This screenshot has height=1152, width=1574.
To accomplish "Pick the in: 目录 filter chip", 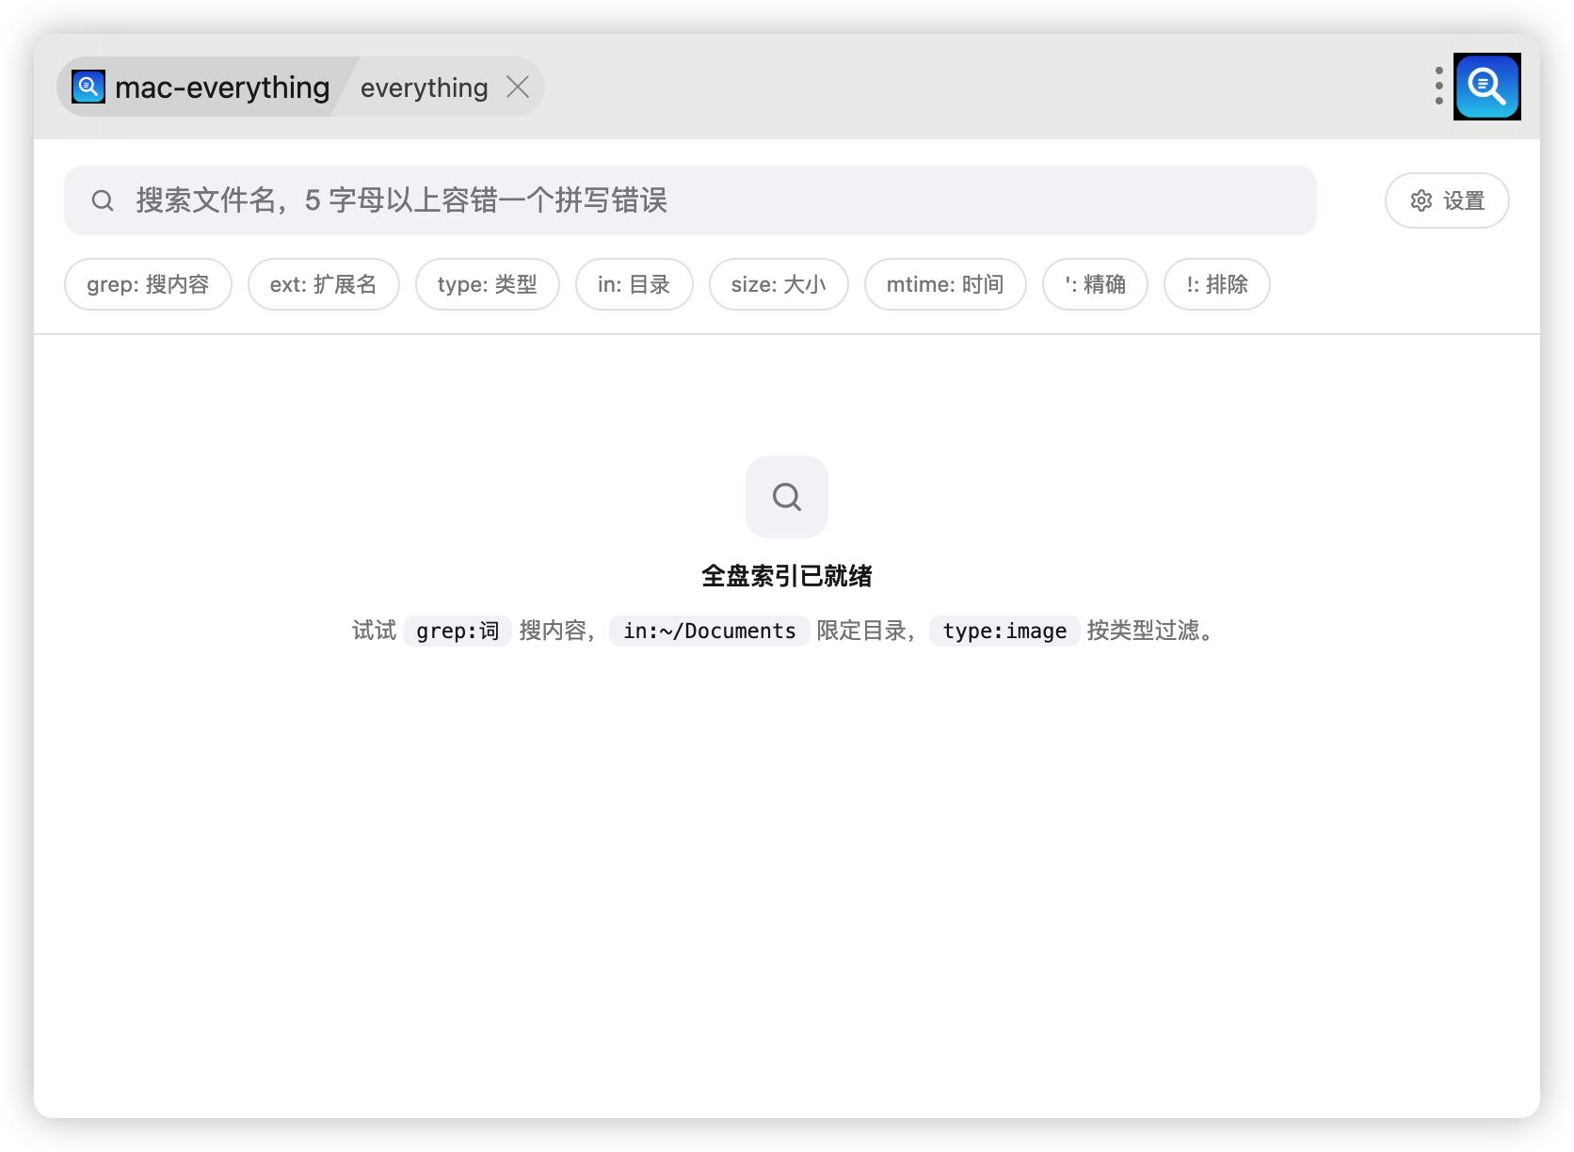I will (634, 284).
